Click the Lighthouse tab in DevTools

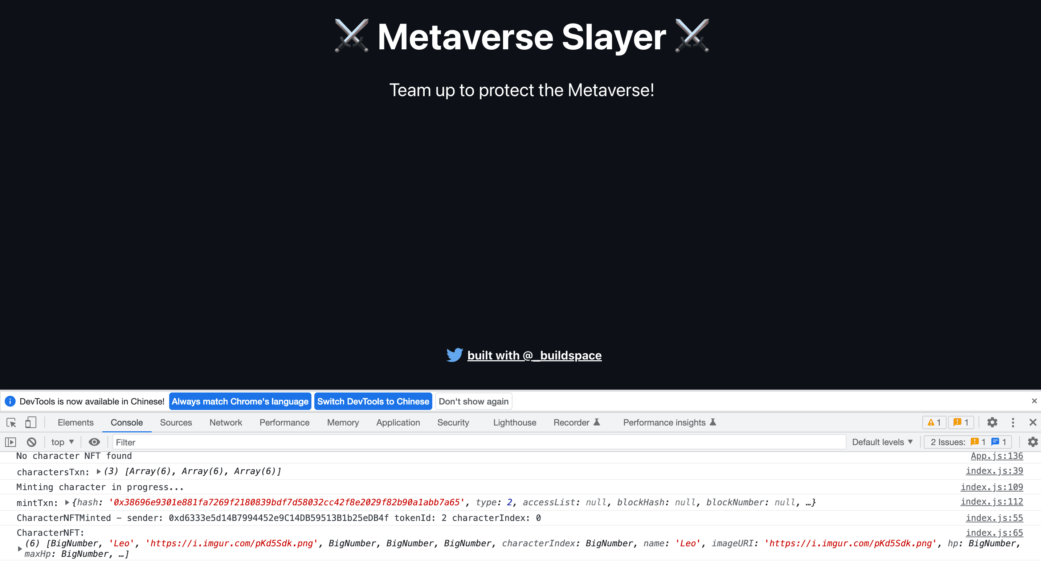pos(513,422)
